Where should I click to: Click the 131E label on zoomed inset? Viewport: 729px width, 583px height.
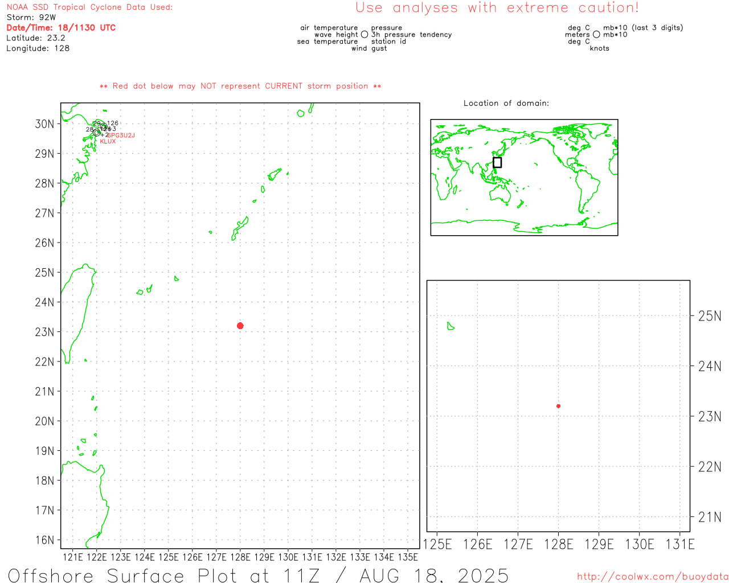[x=680, y=544]
